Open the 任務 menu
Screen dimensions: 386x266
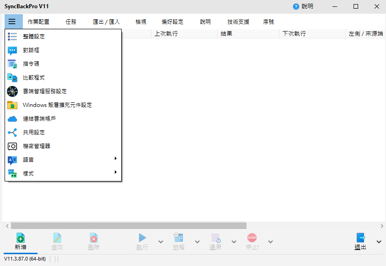click(x=71, y=21)
